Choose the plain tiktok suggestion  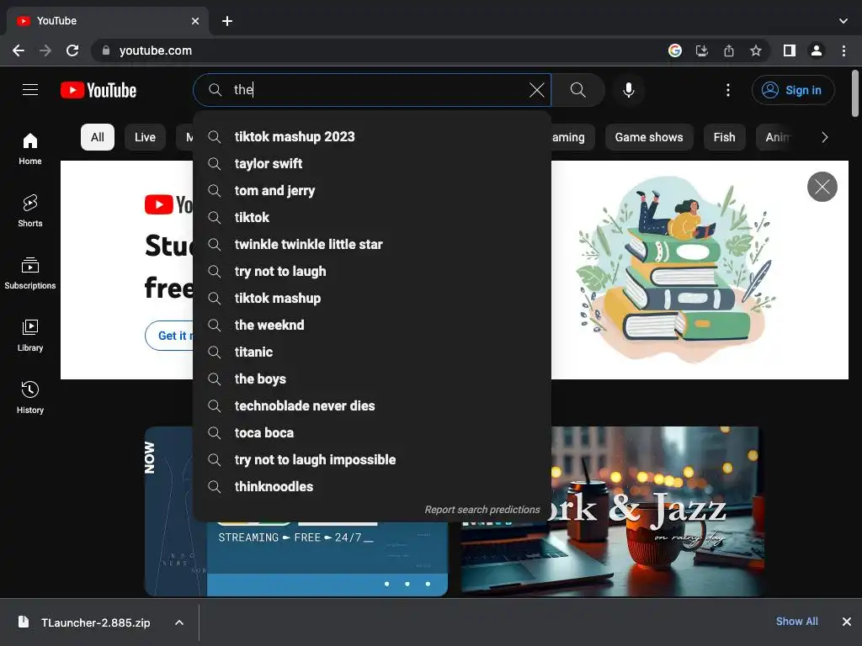(x=371, y=218)
